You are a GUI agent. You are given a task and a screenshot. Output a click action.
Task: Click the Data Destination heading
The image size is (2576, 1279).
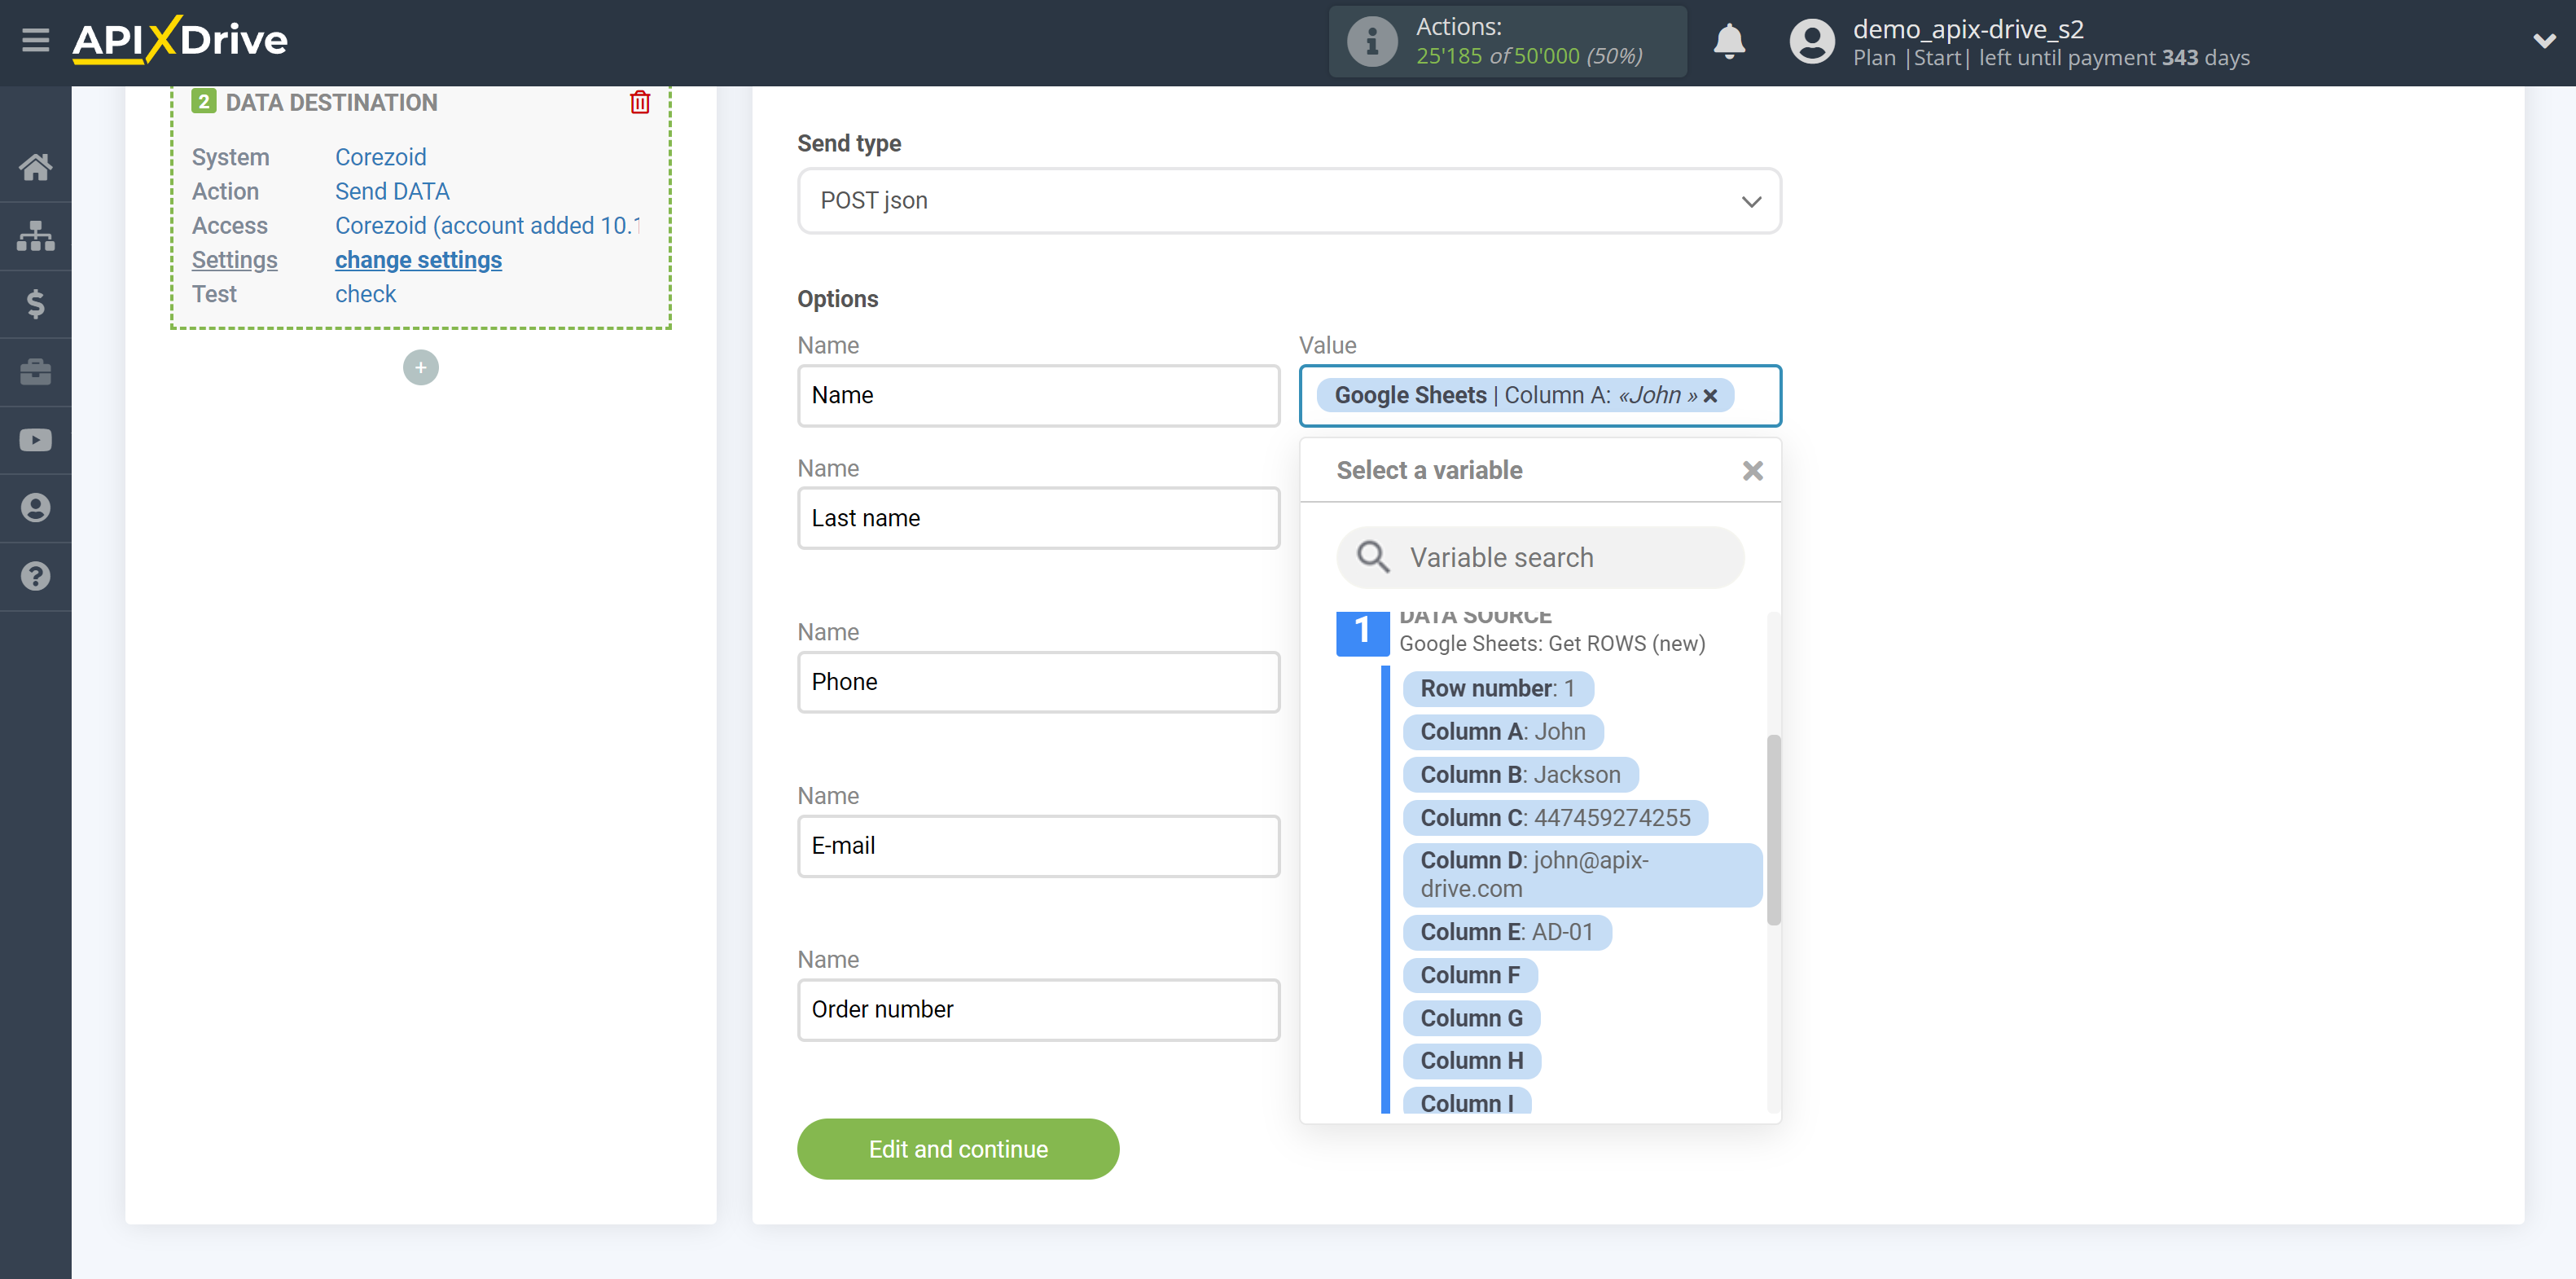(x=331, y=102)
